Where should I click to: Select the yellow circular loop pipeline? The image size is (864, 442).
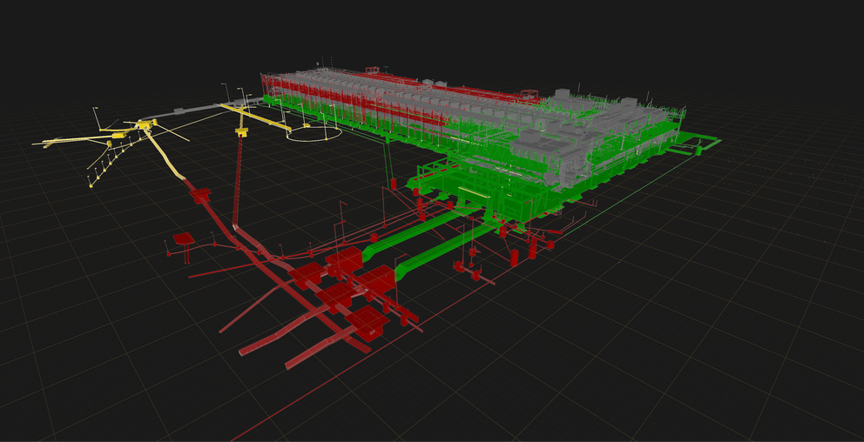pyautogui.click(x=314, y=137)
